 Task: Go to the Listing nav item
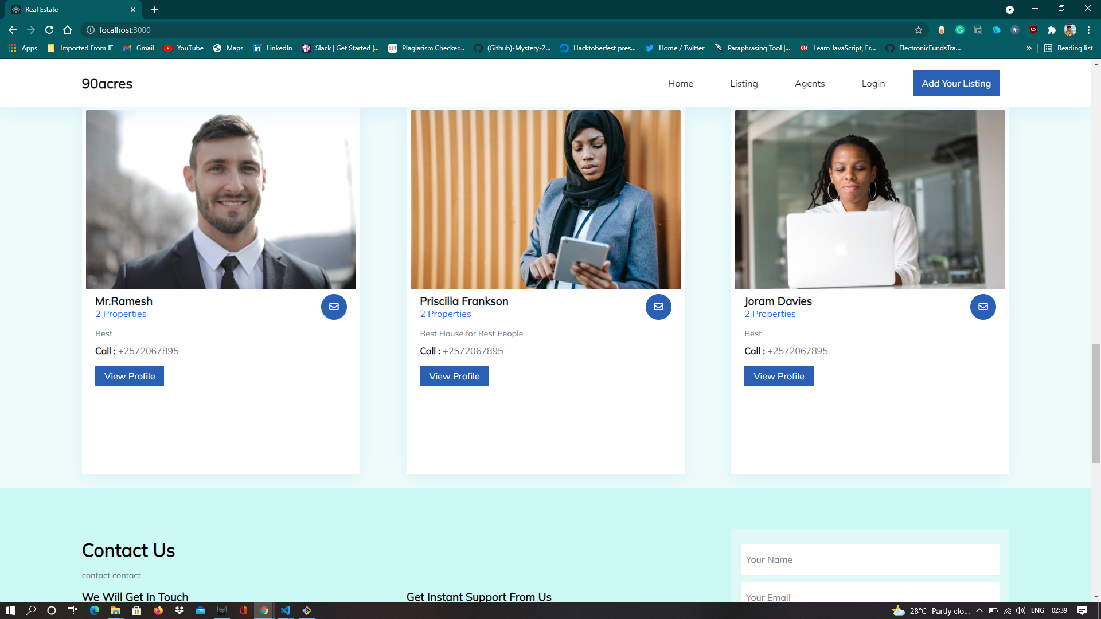pyautogui.click(x=743, y=84)
